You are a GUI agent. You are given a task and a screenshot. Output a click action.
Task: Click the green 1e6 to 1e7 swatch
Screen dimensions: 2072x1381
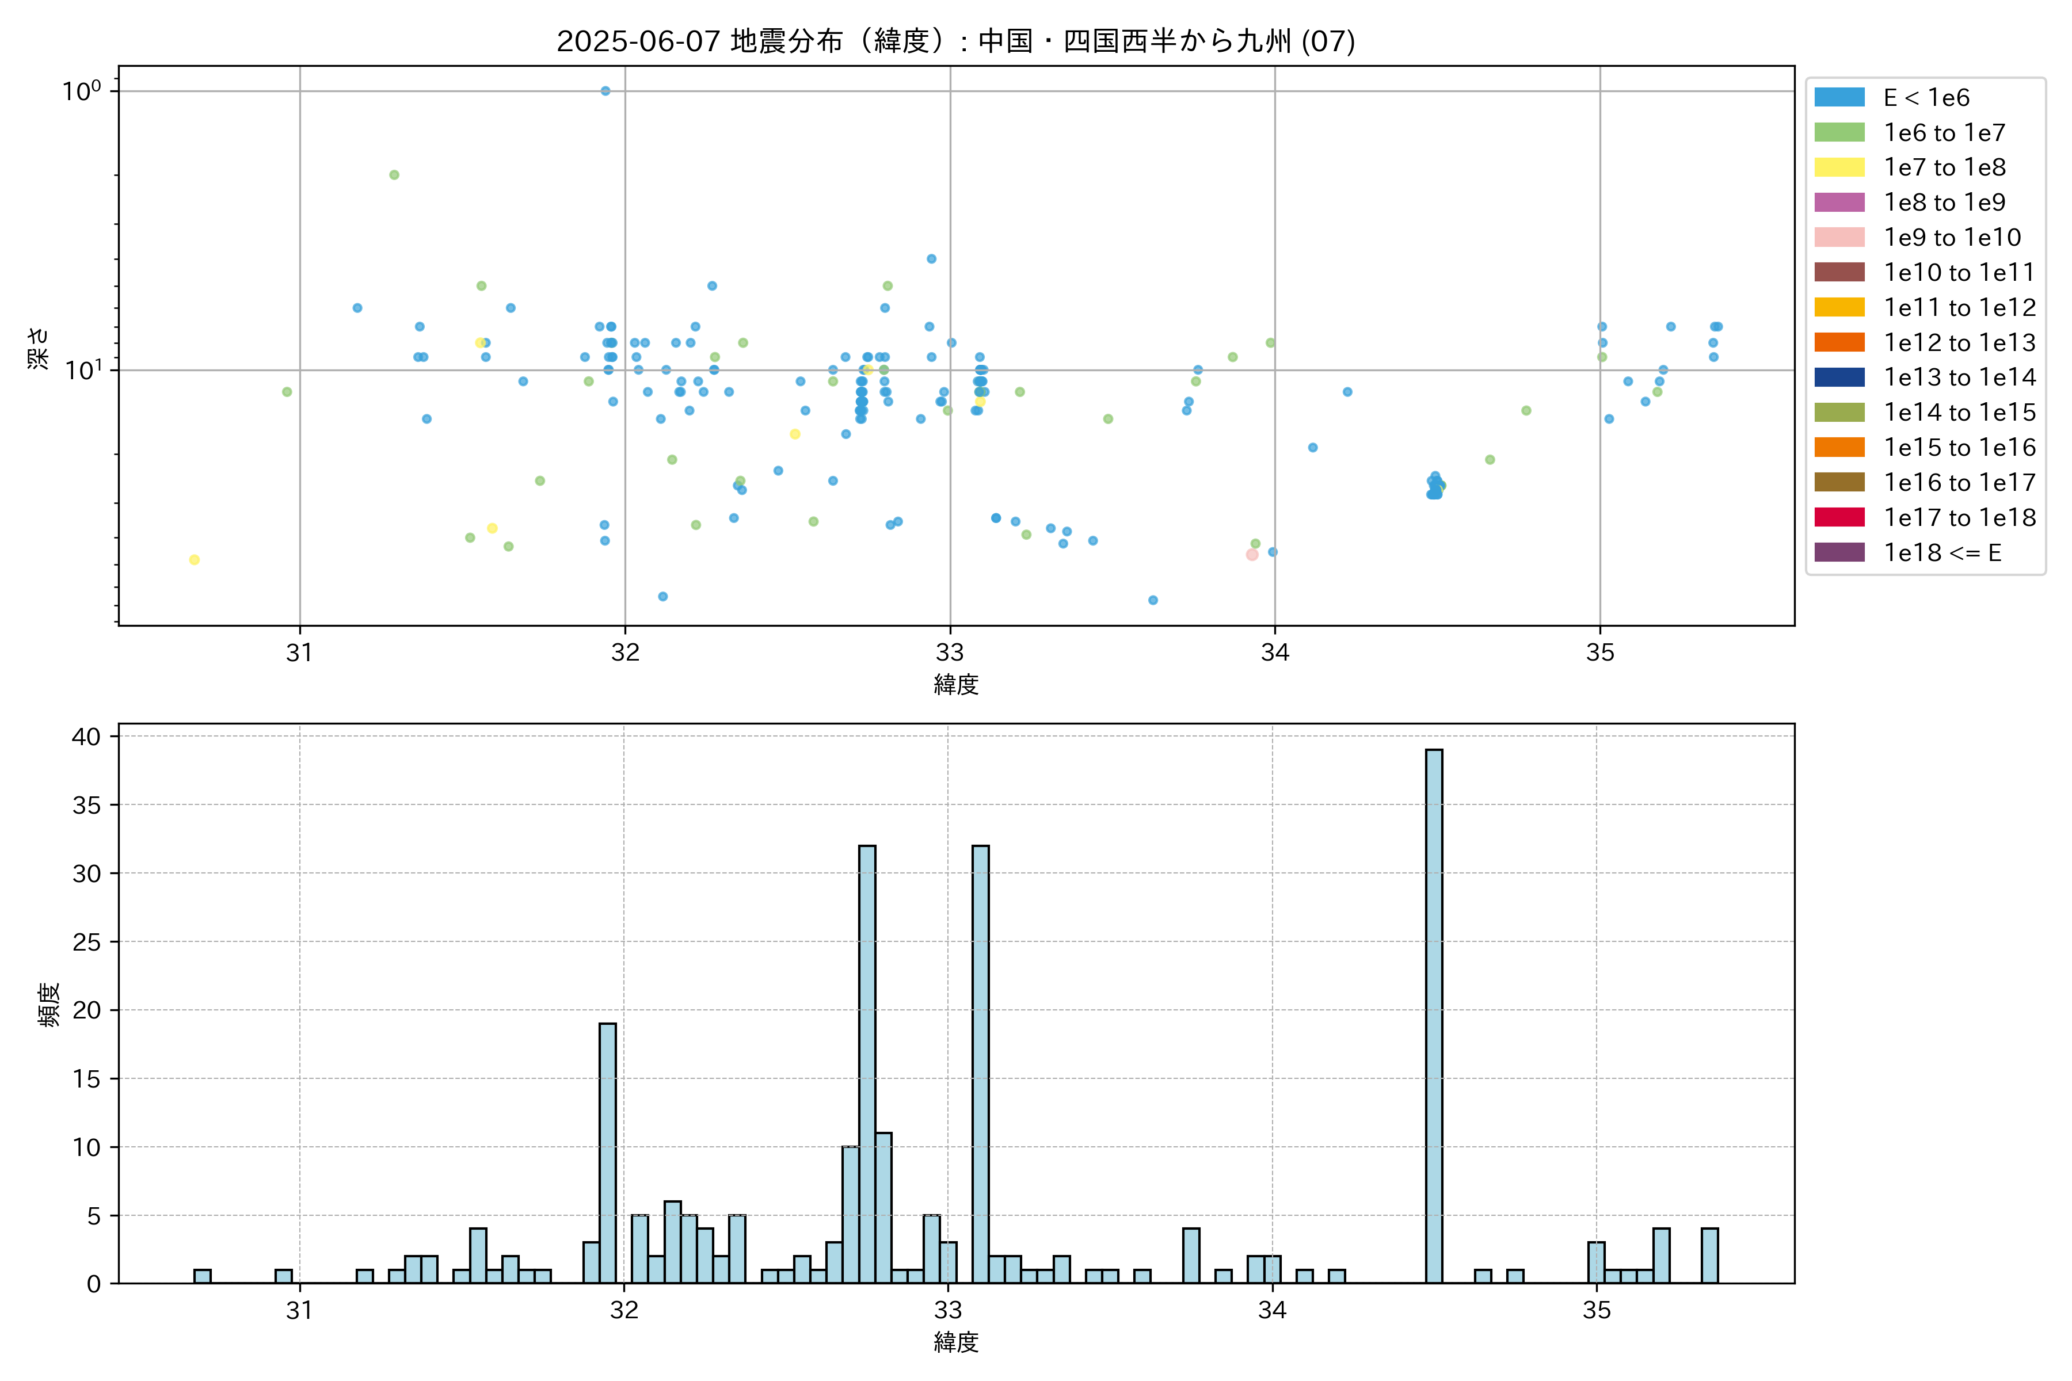point(1838,132)
